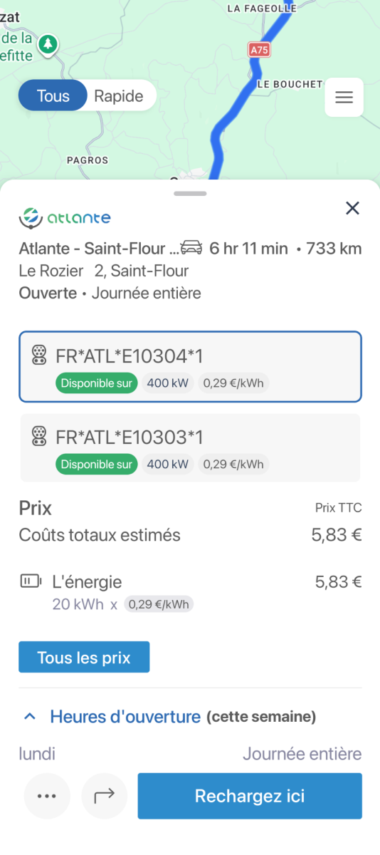Open the hamburger menu on map
This screenshot has height=855, width=380.
pyautogui.click(x=344, y=97)
